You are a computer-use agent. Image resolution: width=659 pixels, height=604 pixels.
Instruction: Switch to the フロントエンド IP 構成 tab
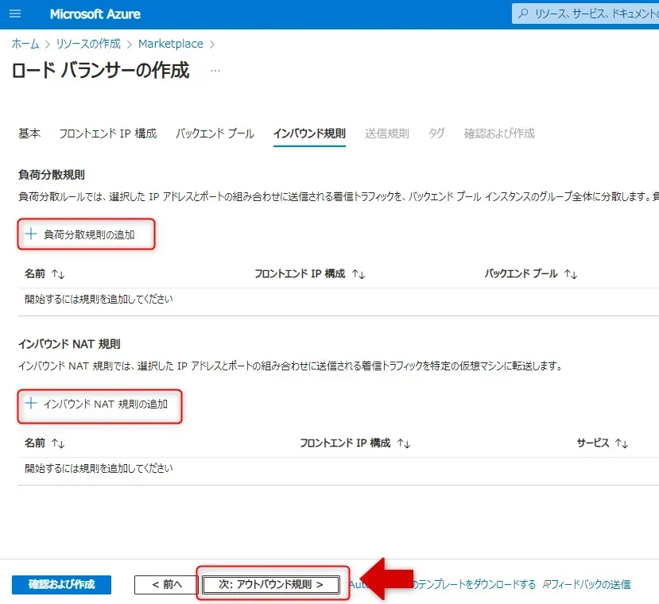tap(107, 134)
